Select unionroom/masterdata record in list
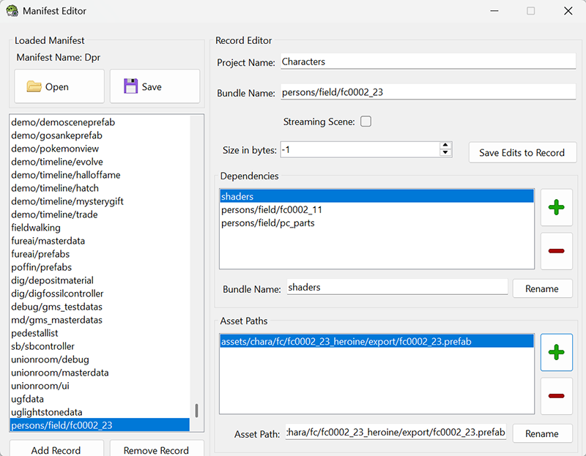Screen dimensions: 586x456 [x=60, y=373]
